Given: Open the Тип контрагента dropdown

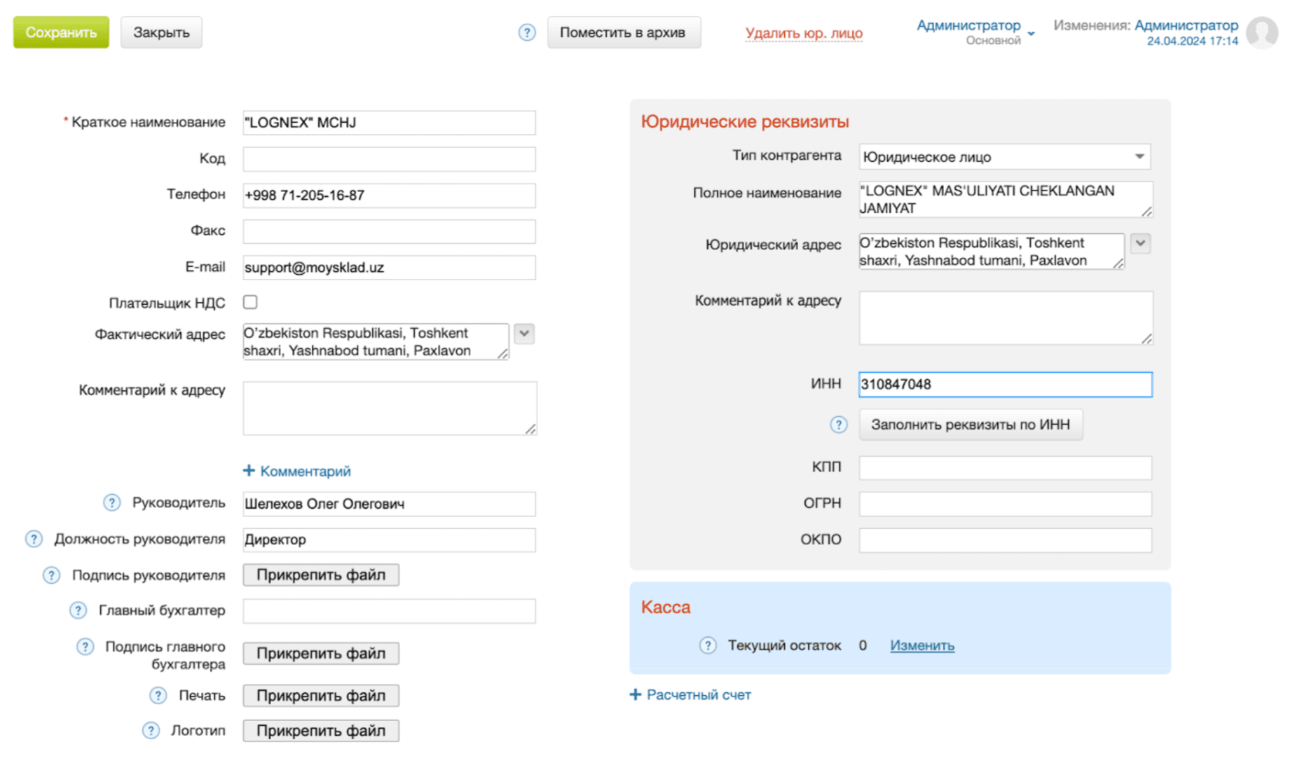Looking at the screenshot, I should (1004, 157).
